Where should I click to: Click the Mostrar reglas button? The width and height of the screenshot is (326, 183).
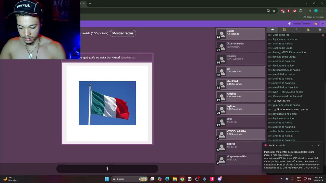pos(123,33)
